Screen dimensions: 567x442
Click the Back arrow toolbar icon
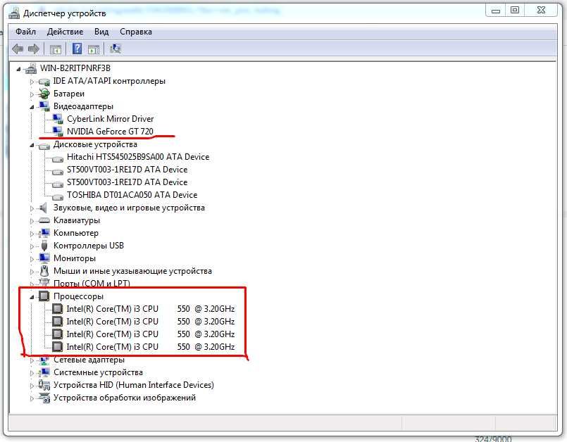[x=18, y=49]
